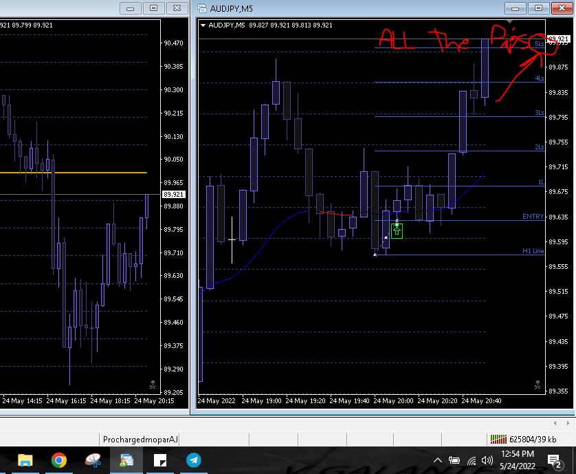576x474 pixels.
Task: Click the volume speaker tray icon
Action: pyautogui.click(x=487, y=460)
